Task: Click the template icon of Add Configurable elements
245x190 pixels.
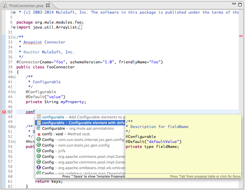Action: pos(39,117)
